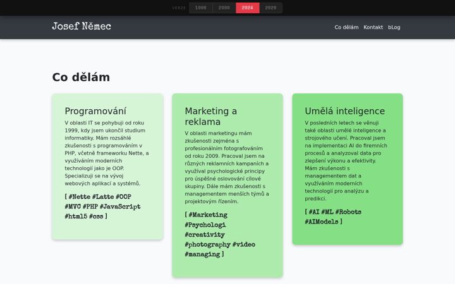Screen dimensions: 455x284
Task: Click the #managing hashtag
Action: [x=203, y=254]
